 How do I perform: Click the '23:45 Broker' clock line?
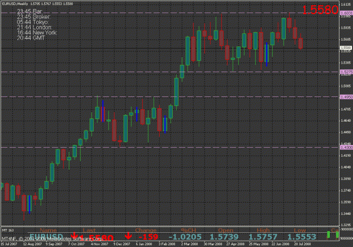pos(33,17)
